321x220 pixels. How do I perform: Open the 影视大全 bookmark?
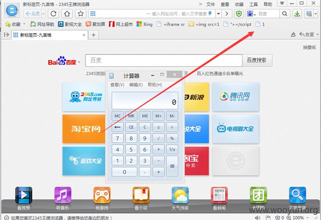70,24
